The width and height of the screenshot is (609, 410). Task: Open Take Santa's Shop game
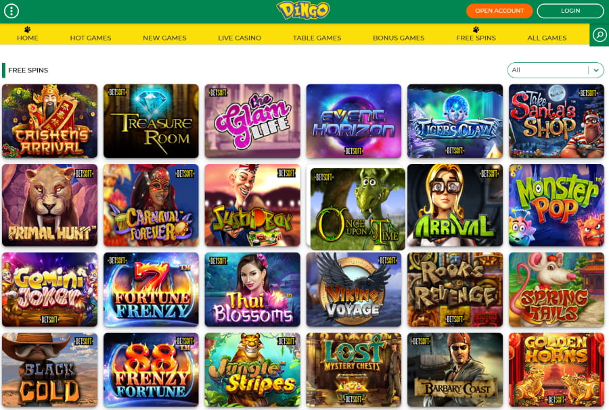[557, 121]
